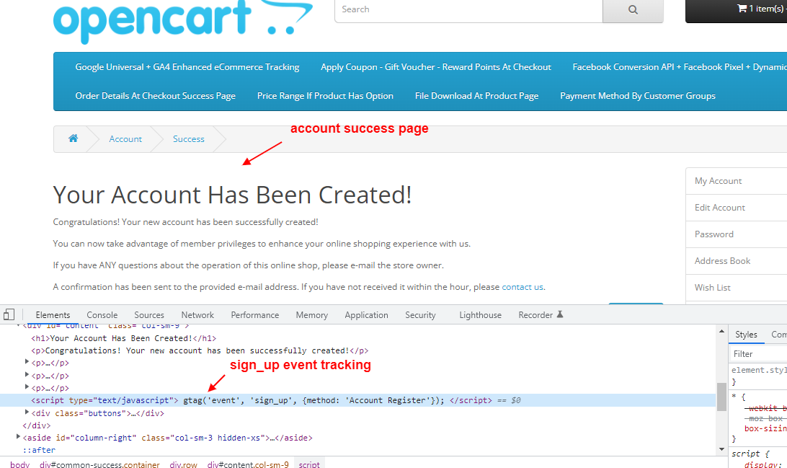The width and height of the screenshot is (787, 468).
Task: Click the Success breadcrumb link
Action: tap(189, 139)
